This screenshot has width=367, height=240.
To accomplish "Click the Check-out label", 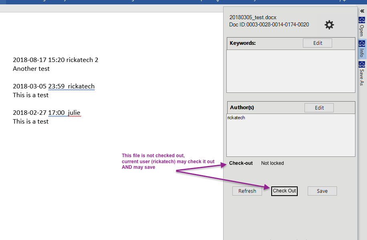I will point(241,163).
